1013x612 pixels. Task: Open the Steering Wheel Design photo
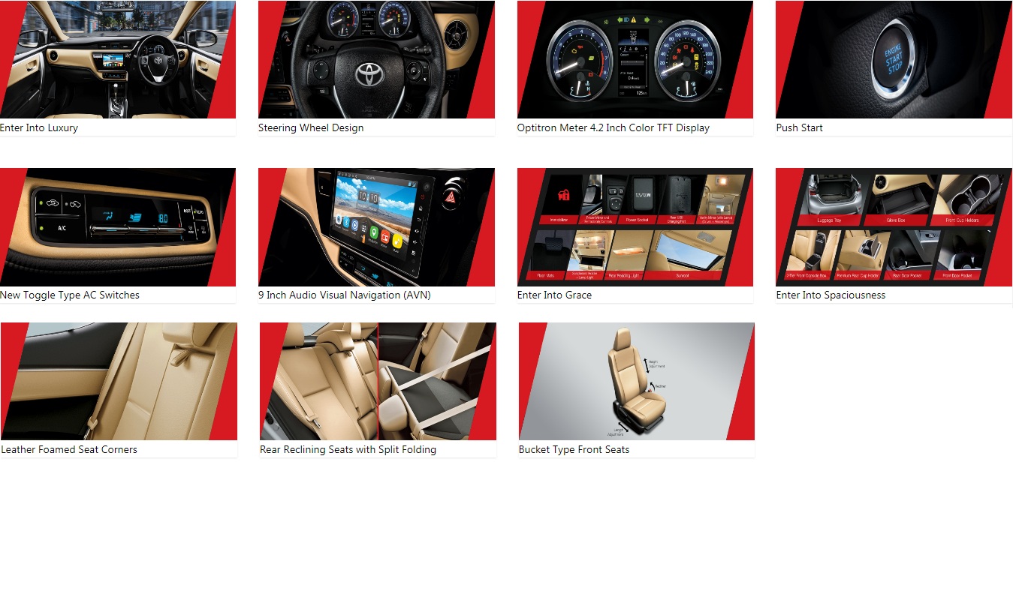pyautogui.click(x=376, y=60)
